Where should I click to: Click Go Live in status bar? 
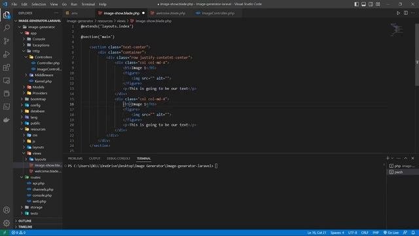[391, 233]
